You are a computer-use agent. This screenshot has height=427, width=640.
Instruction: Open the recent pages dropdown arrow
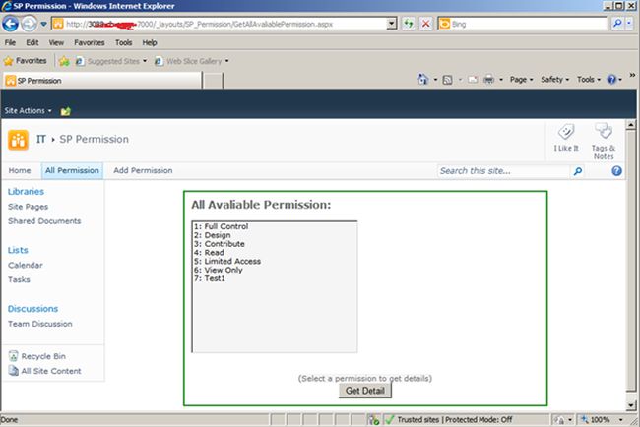click(43, 24)
